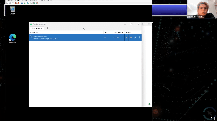Open the help question mark icon
The image size is (217, 121).
coord(47,28)
